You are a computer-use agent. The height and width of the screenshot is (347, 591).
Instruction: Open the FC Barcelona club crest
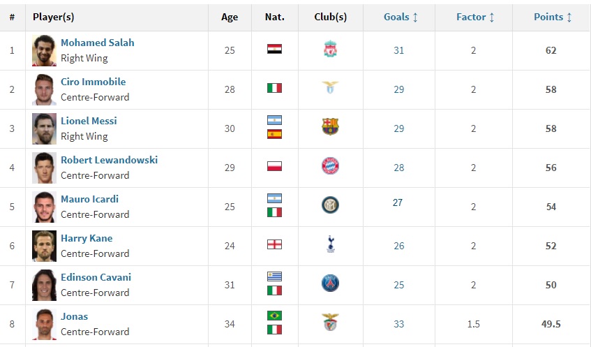coord(330,127)
